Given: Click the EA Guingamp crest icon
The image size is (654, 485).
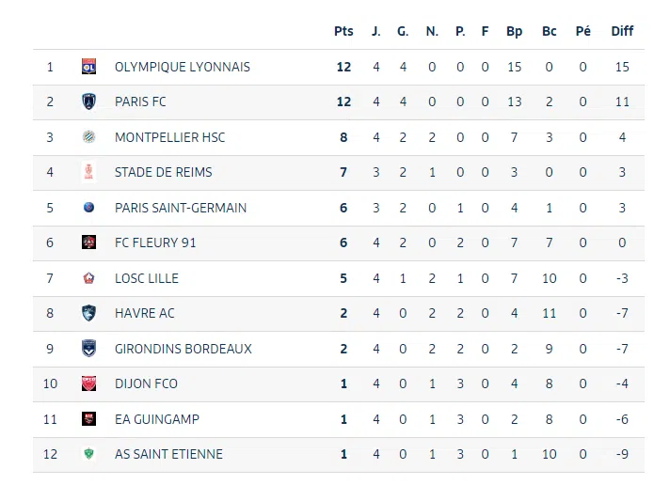Looking at the screenshot, I should point(88,419).
